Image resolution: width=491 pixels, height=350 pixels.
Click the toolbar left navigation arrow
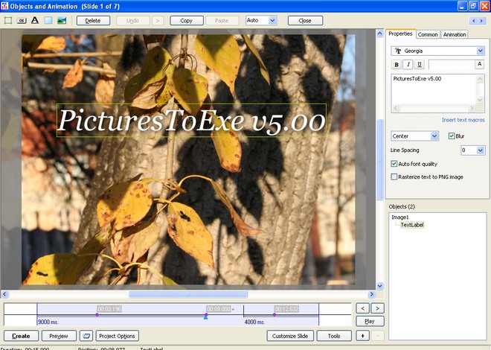[473, 21]
